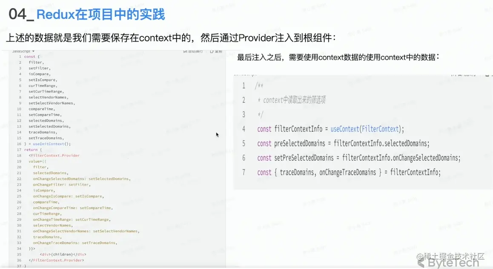The width and height of the screenshot is (493, 269).
Task: Click 'const setPreSelectedDomains' line in right code
Action: 359,158
